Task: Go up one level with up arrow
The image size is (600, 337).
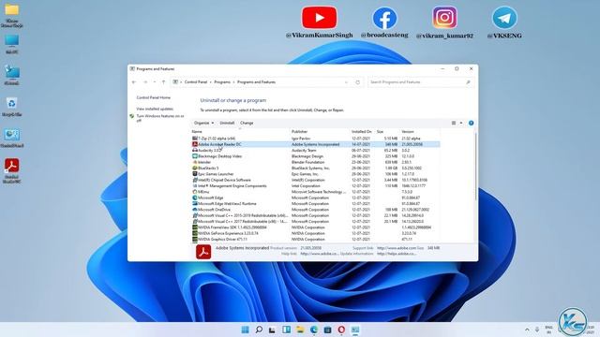Action: [x=163, y=82]
